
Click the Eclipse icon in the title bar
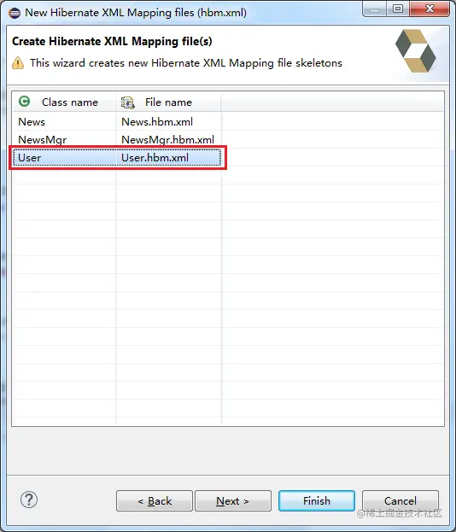pyautogui.click(x=15, y=13)
